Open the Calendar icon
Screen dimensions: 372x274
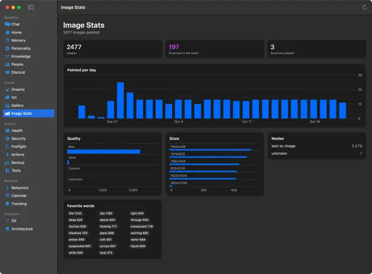pos(8,196)
